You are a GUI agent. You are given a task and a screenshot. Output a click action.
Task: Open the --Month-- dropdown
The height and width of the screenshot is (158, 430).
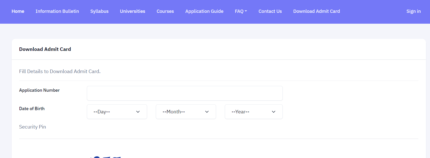tap(186, 112)
